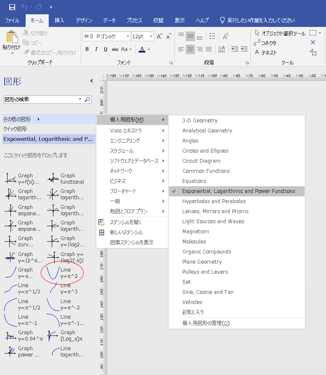Toggle Italic formatting
The height and width of the screenshot is (375, 326).
(96, 49)
